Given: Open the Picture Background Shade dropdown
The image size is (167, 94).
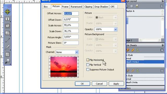Looking at the screenshot, I should point(115,45).
